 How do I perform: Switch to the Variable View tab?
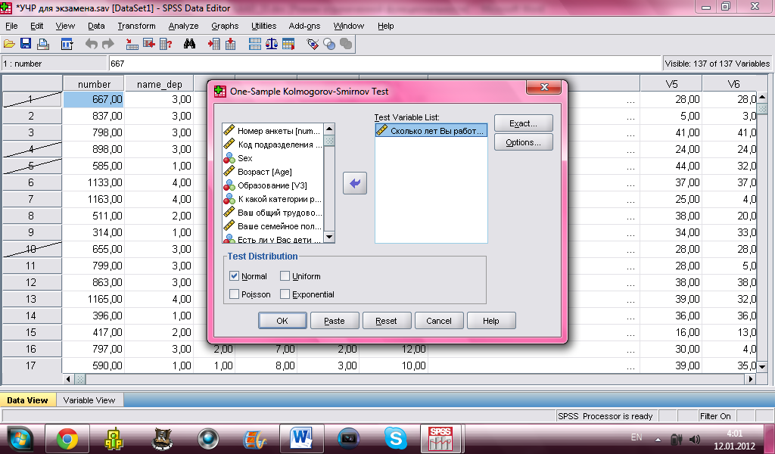(x=89, y=400)
